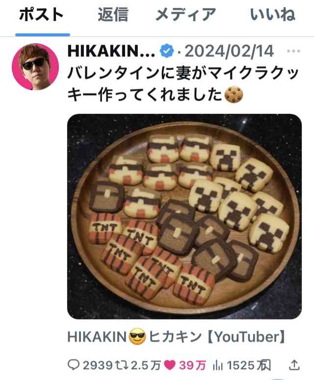
Task: Open the post text about Valentine cookies
Action: click(x=183, y=83)
